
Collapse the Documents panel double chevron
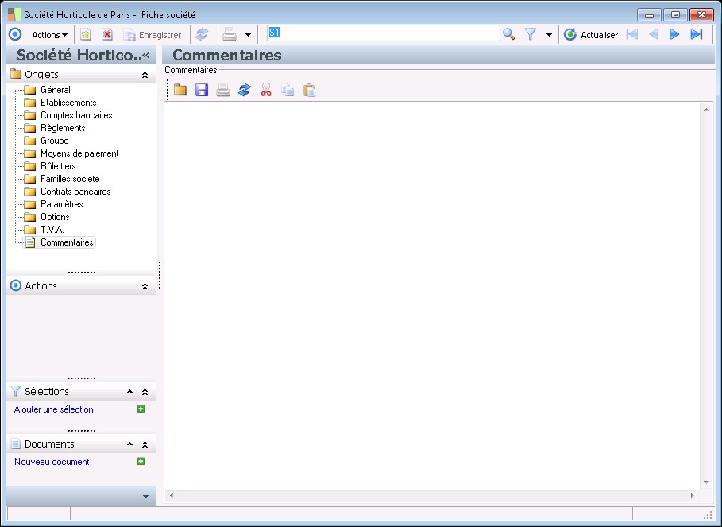pos(145,444)
